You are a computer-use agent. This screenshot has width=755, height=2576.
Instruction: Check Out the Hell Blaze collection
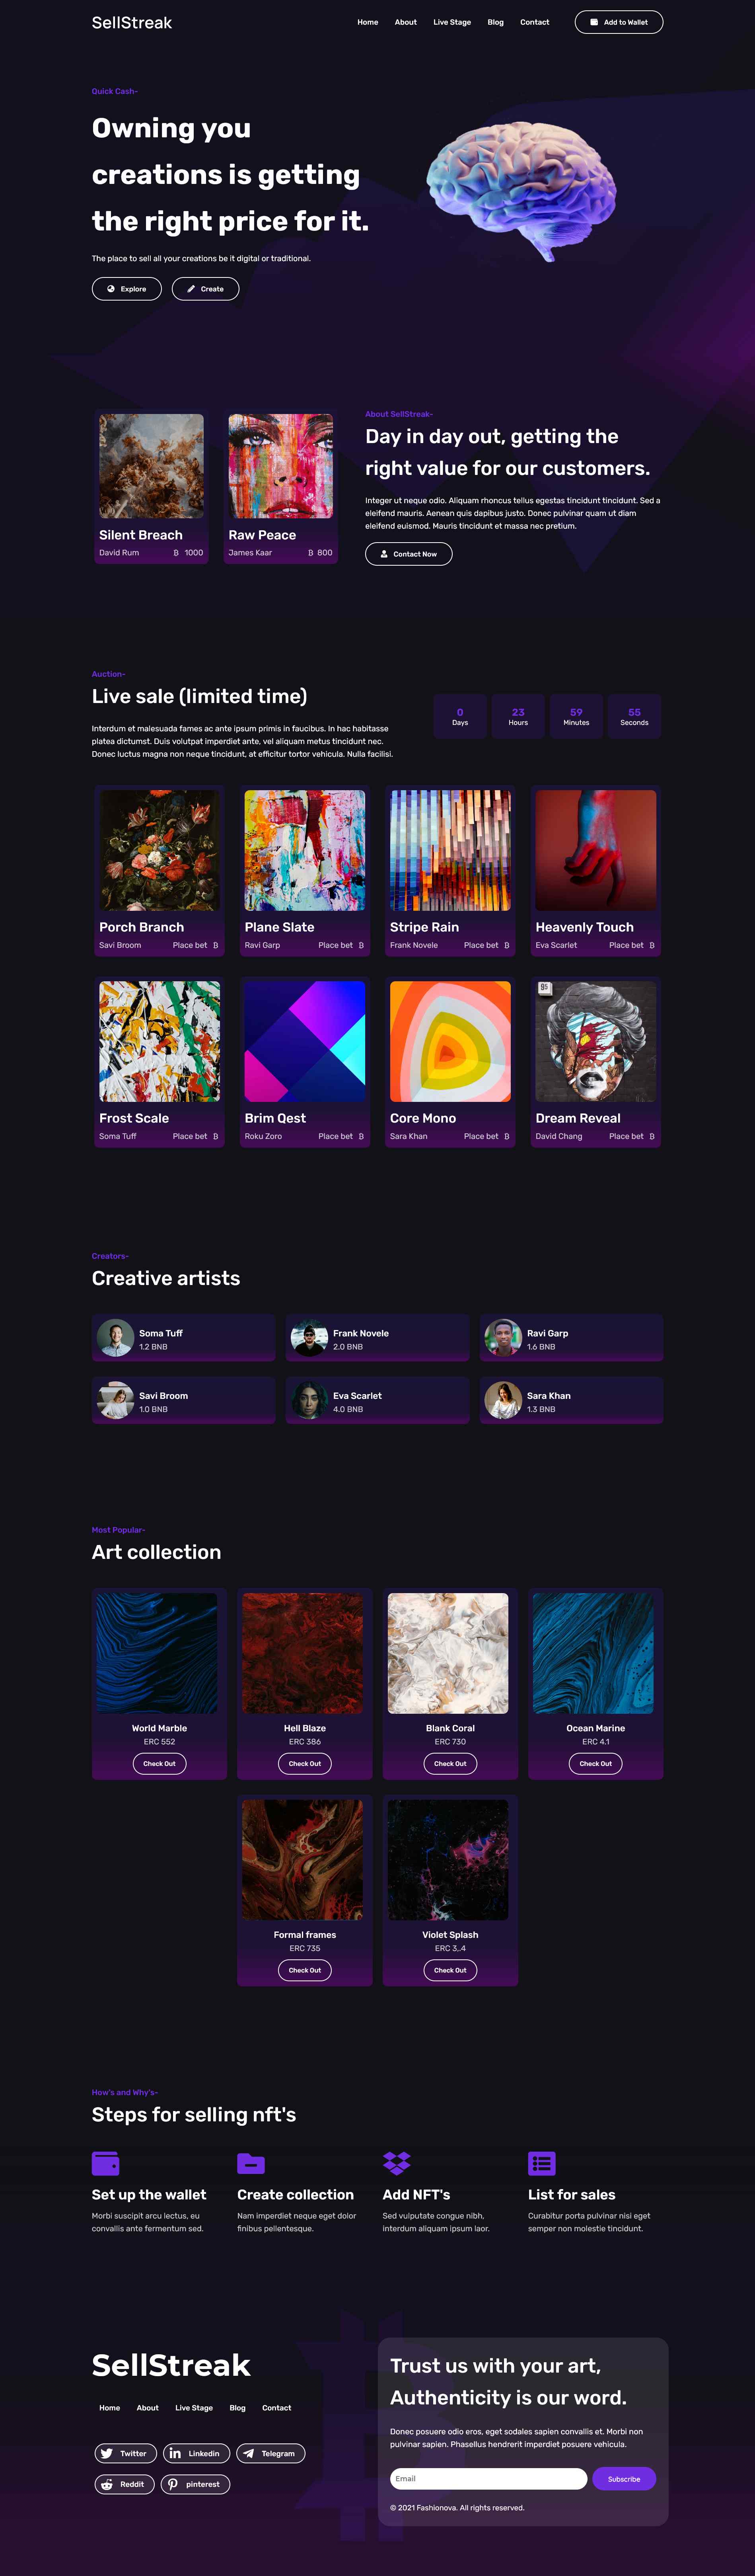[305, 1763]
